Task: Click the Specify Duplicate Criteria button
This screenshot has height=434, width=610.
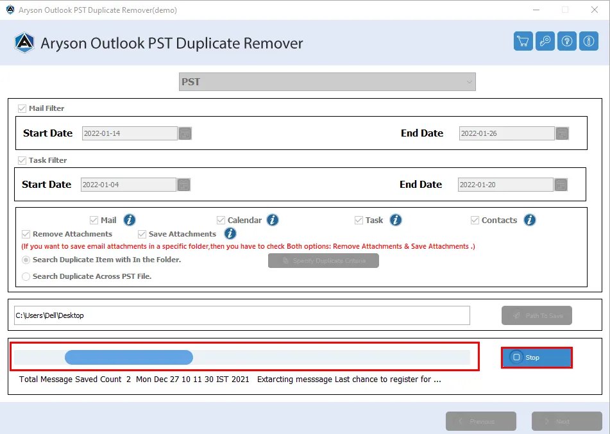Action: pyautogui.click(x=323, y=260)
